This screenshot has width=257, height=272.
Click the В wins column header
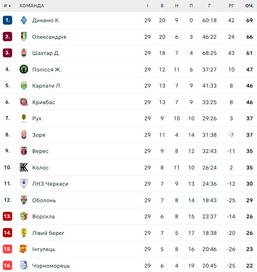click(x=162, y=6)
